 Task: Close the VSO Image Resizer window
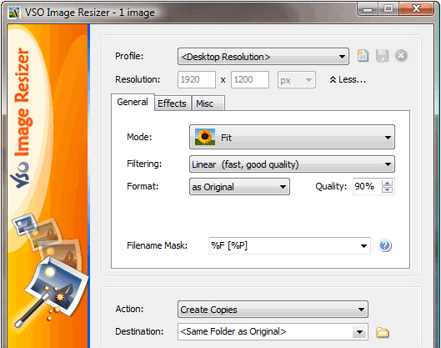point(416,9)
